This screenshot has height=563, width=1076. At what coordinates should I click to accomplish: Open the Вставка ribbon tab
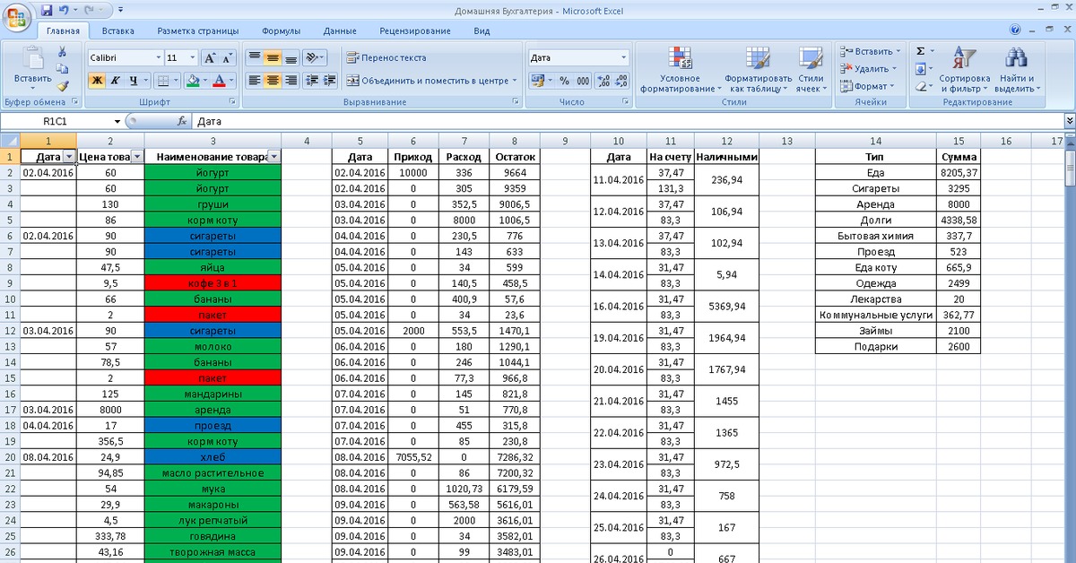click(x=118, y=30)
